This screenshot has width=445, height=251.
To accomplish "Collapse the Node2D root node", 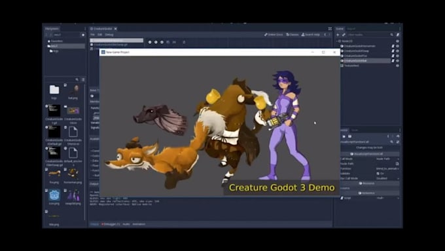I will pos(337,41).
